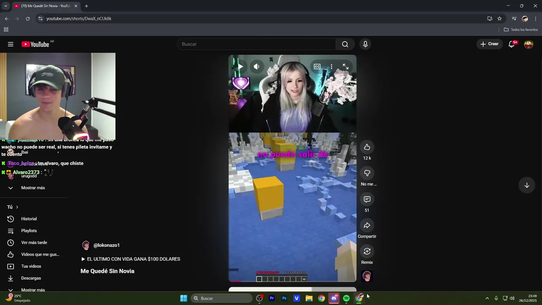Open Chrome tab search dropdown

point(6,6)
